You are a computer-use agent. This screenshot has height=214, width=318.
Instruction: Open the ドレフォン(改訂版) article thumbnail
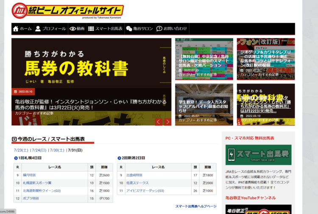266,59
